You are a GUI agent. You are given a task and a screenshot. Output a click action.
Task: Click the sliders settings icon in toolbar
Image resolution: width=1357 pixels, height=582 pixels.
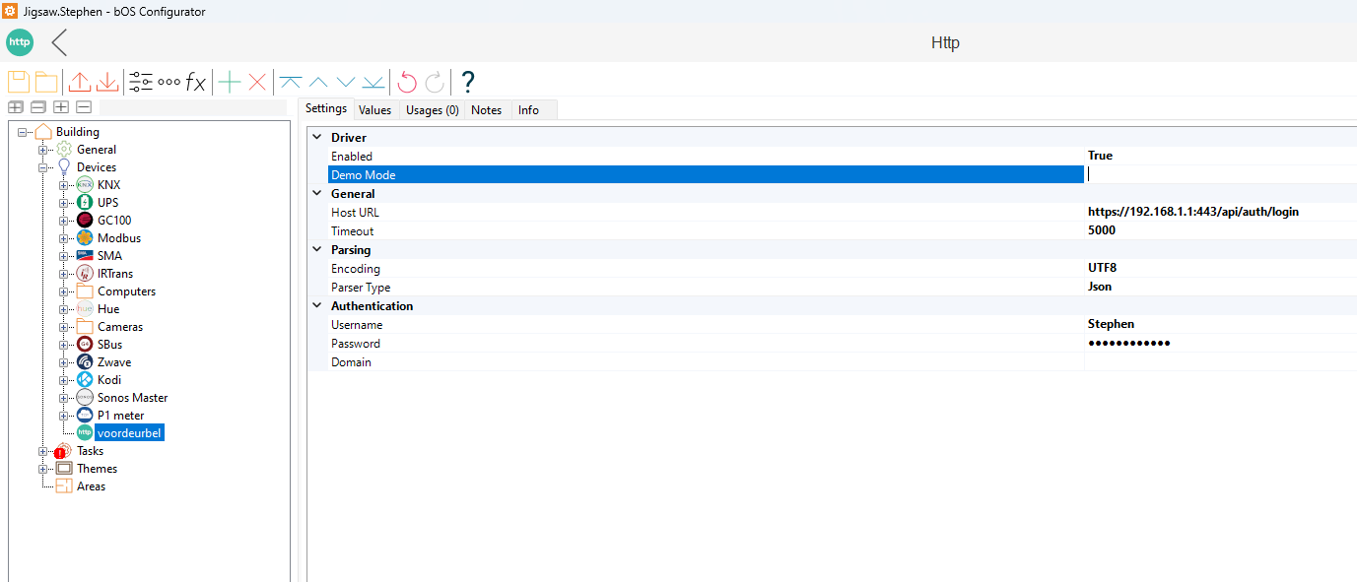click(141, 82)
